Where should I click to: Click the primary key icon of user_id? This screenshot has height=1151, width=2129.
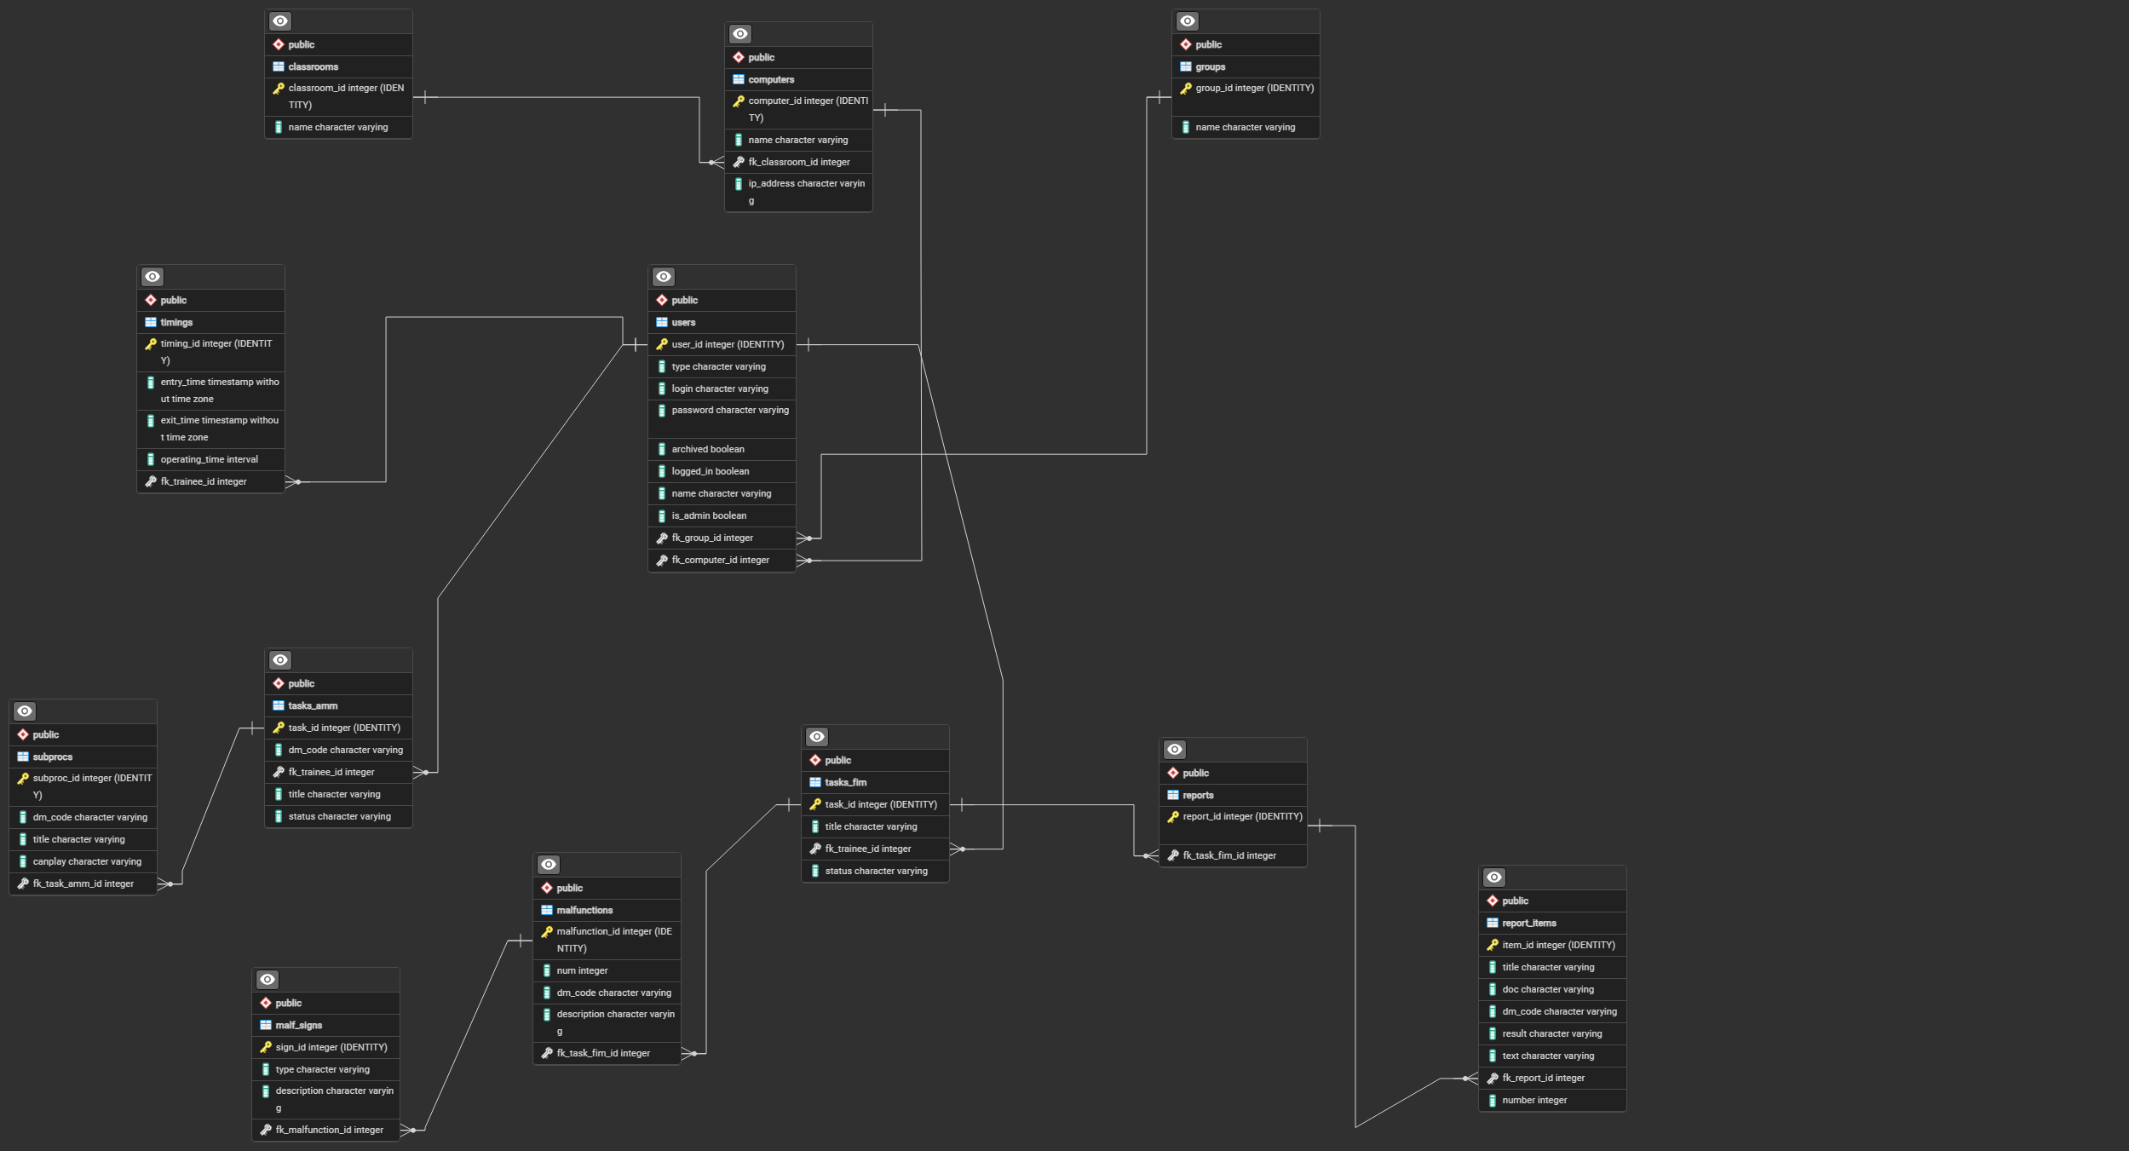click(662, 344)
